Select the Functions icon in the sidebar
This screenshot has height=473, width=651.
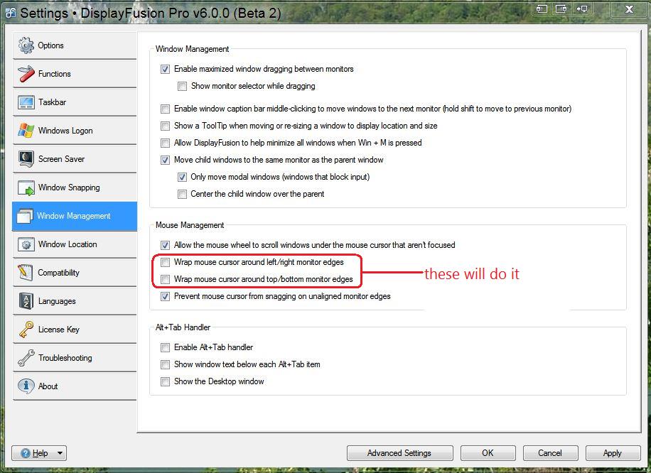(26, 74)
